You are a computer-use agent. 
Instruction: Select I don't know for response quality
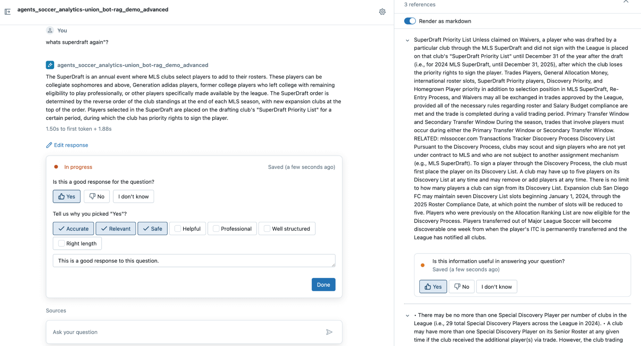[x=133, y=197]
